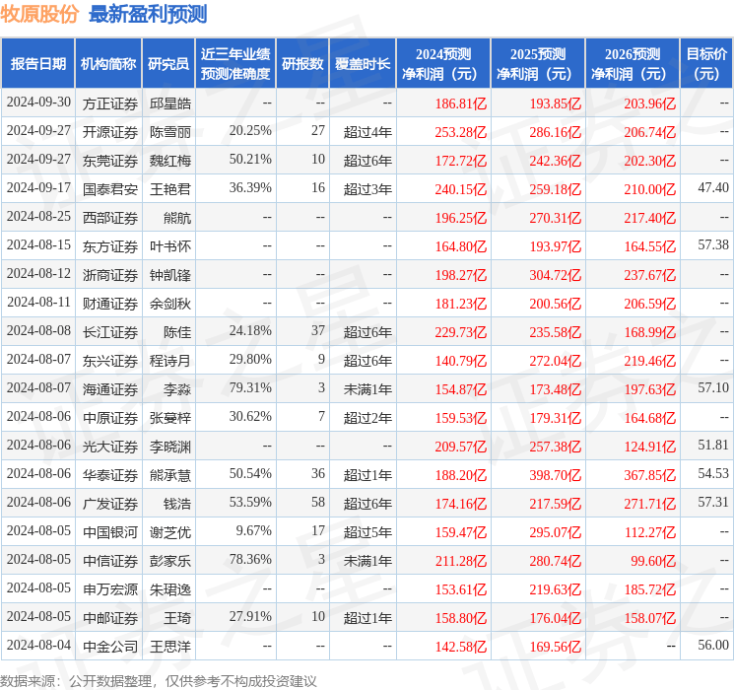734x690 pixels.
Task: Select the 中原证券 institution cell
Action: (x=110, y=418)
